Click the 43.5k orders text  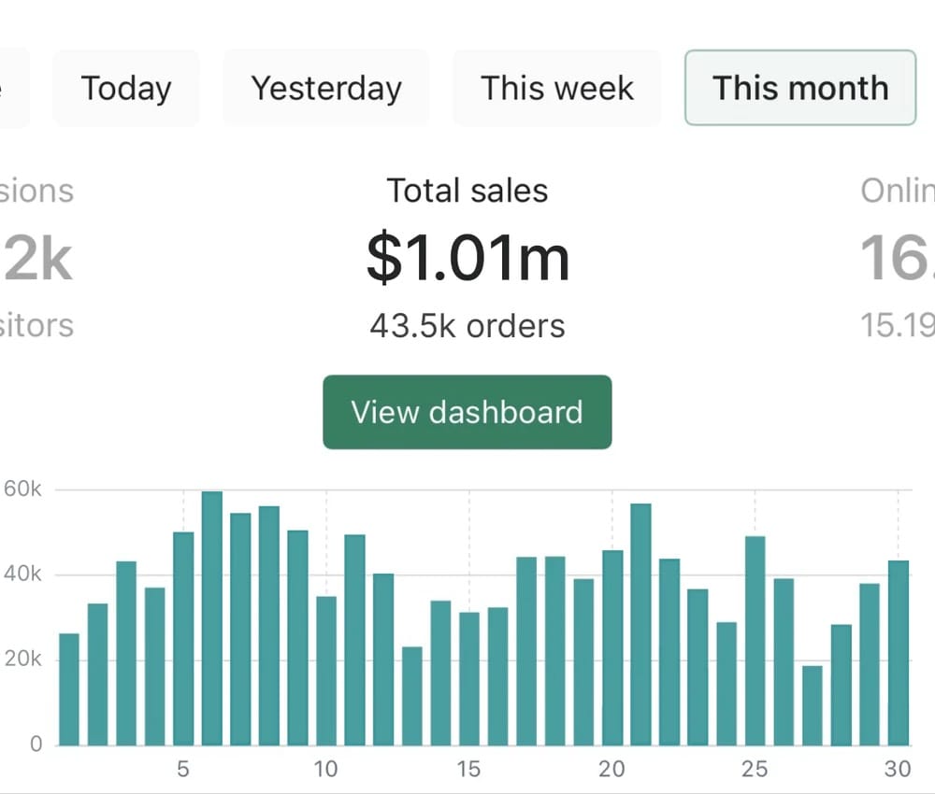tap(467, 326)
